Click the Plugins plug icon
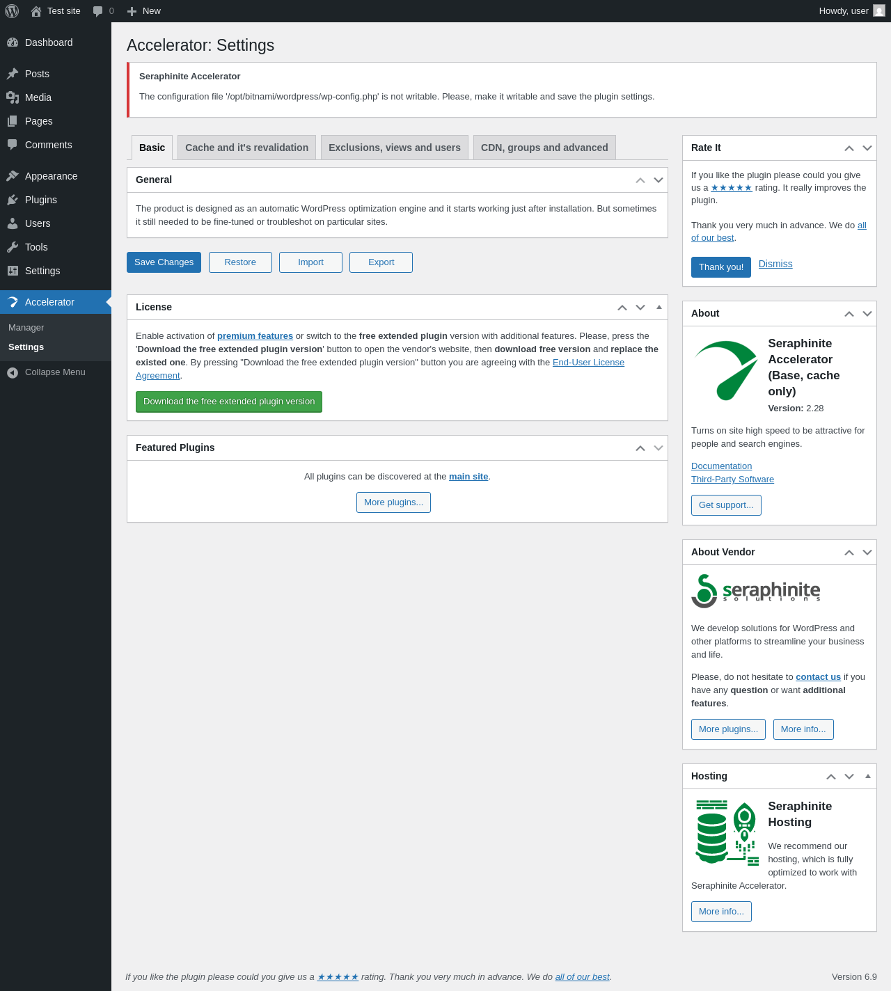The image size is (891, 991). click(x=13, y=200)
